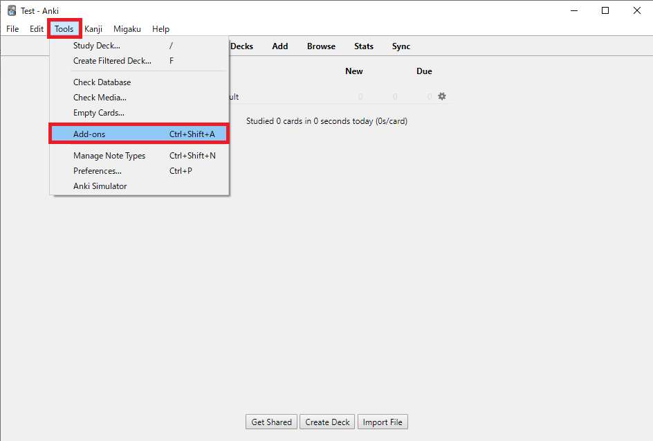Open the File menu

point(12,29)
